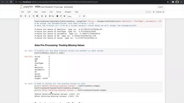184x103 pixels.
Task: Bookmark this page with the star icon
Action: [168, 2]
